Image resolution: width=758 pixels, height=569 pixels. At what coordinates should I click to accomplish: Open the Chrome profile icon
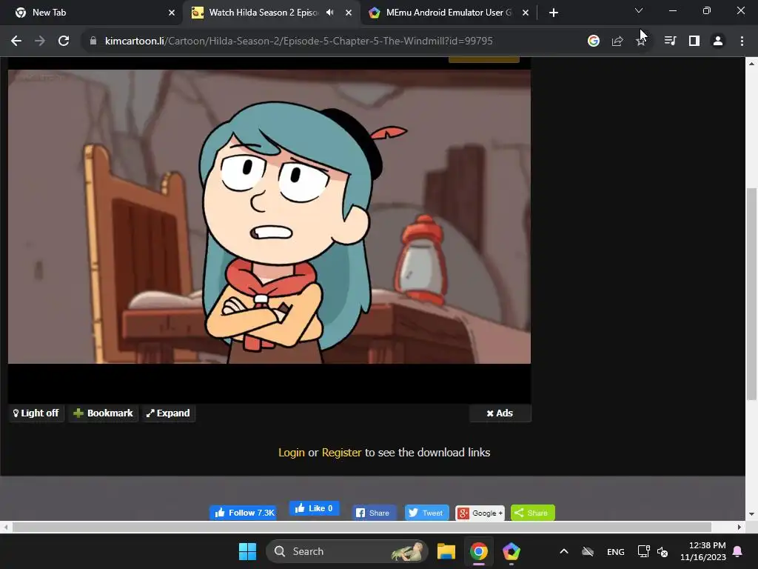pos(718,41)
